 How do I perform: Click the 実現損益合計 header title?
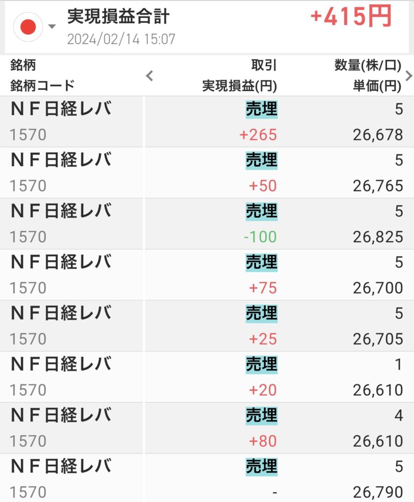point(118,17)
